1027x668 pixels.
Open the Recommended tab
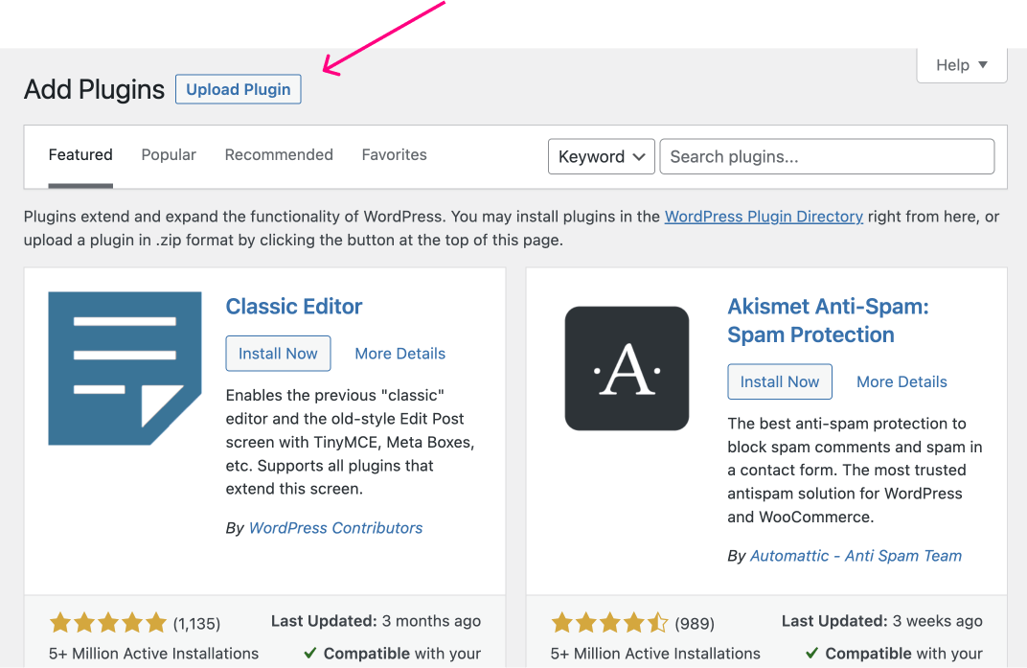point(279,154)
